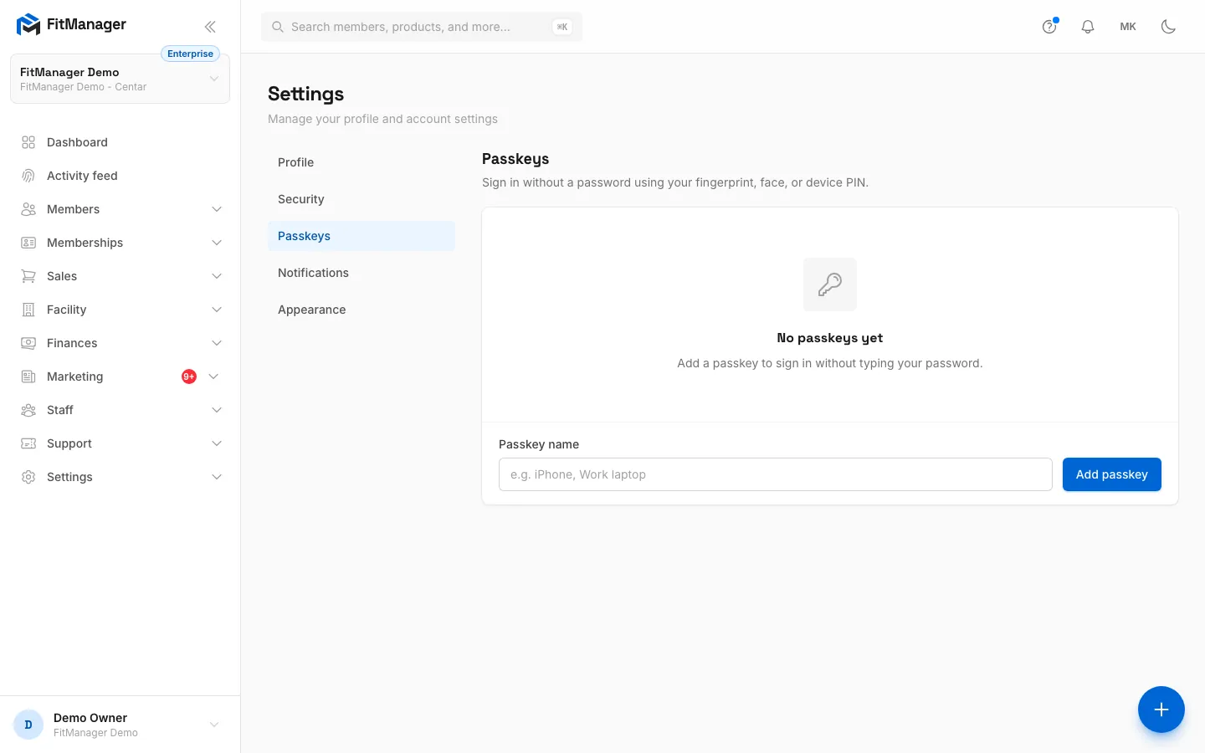Click the Settings gear icon in sidebar
Image resolution: width=1205 pixels, height=753 pixels.
pyautogui.click(x=28, y=477)
